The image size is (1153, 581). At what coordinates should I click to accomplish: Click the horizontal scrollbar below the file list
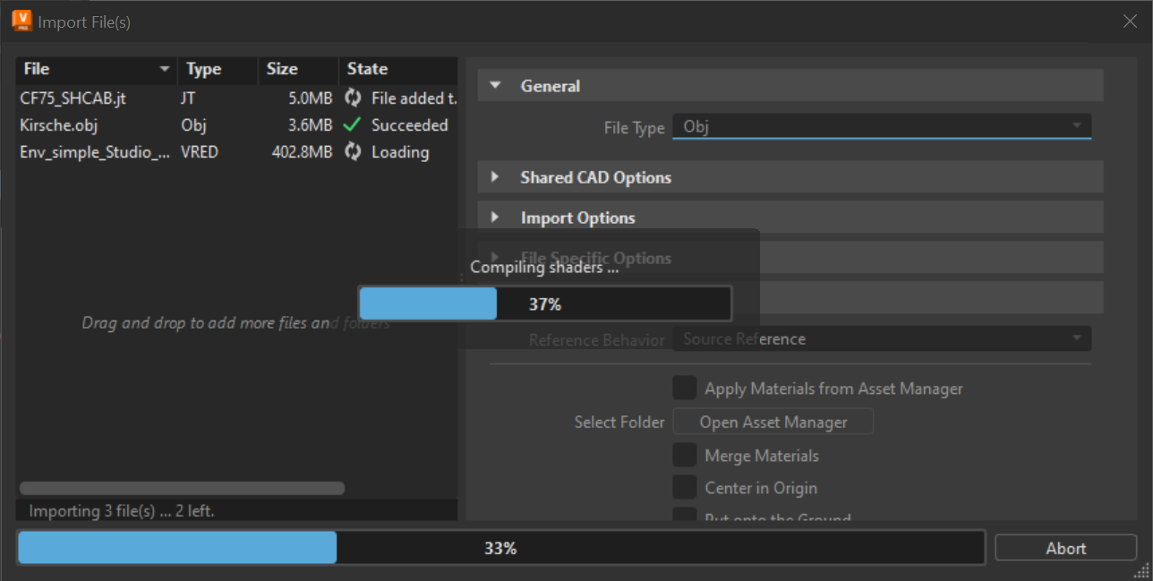[182, 488]
